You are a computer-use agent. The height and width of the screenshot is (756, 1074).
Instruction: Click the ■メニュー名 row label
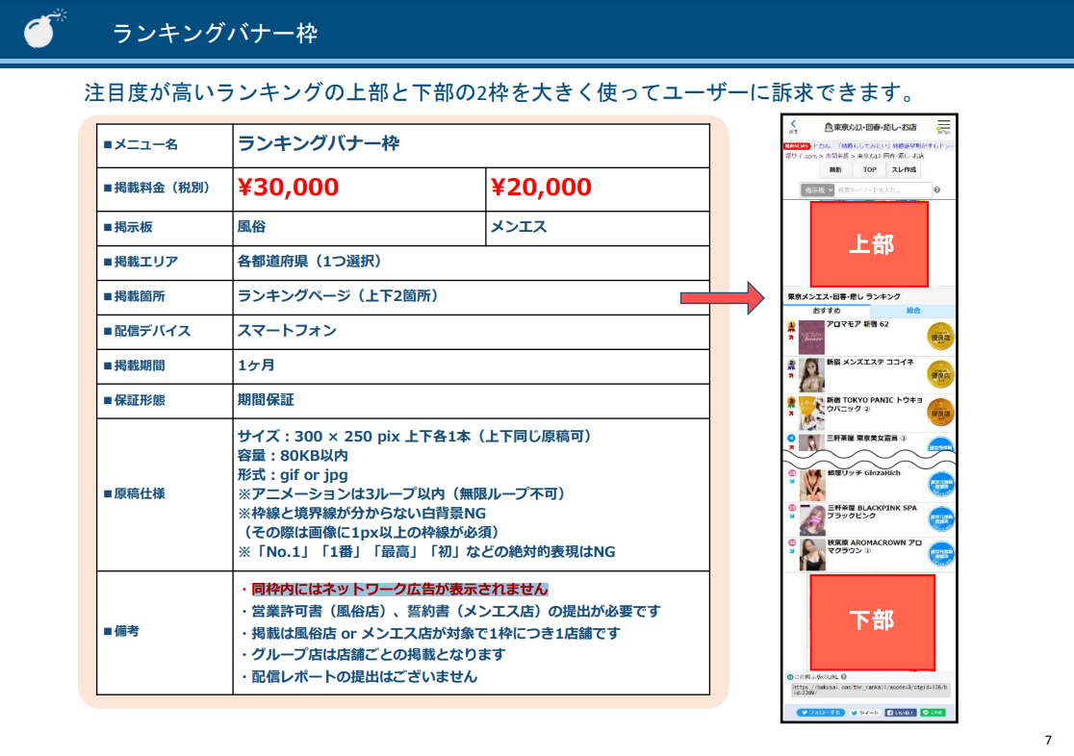coord(141,144)
